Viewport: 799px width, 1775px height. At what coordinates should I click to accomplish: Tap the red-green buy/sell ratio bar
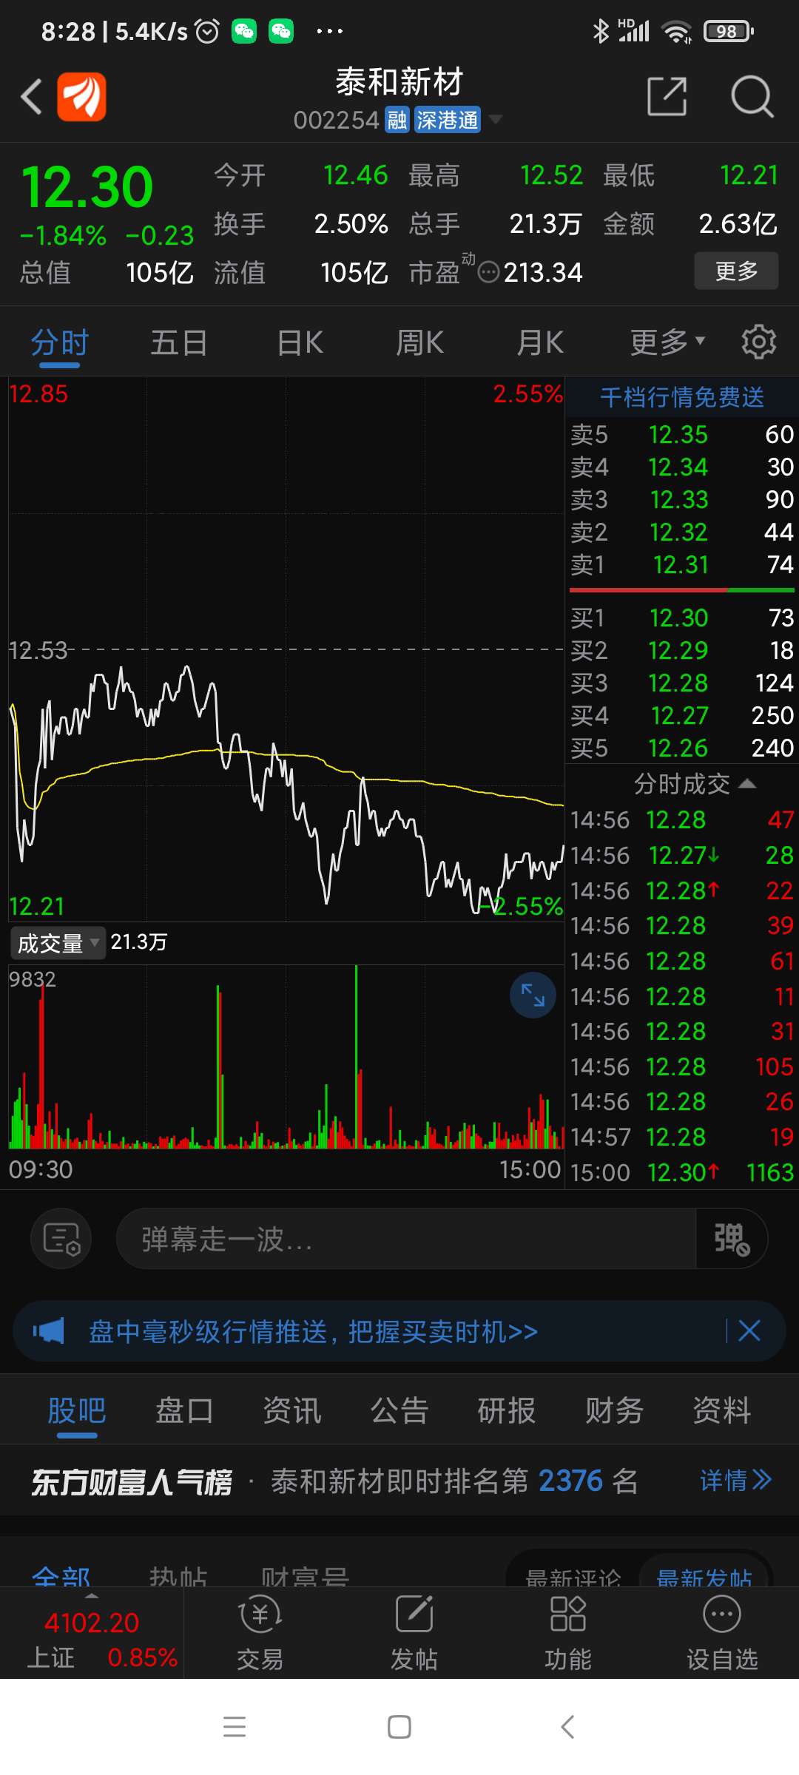click(x=682, y=590)
